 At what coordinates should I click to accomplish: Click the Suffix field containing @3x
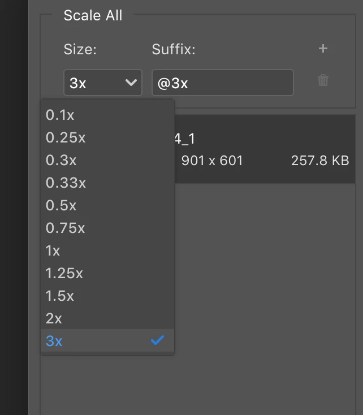pos(222,83)
